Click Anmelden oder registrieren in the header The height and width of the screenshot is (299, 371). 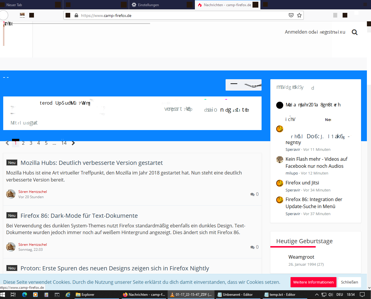(x=315, y=32)
